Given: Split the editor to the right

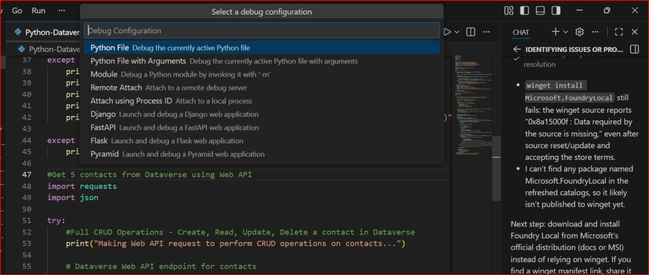Looking at the screenshot, I should coord(471,32).
